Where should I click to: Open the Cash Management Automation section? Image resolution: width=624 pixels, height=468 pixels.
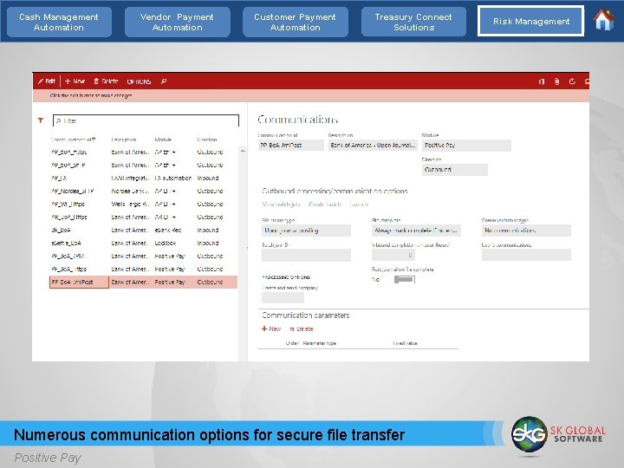(59, 23)
